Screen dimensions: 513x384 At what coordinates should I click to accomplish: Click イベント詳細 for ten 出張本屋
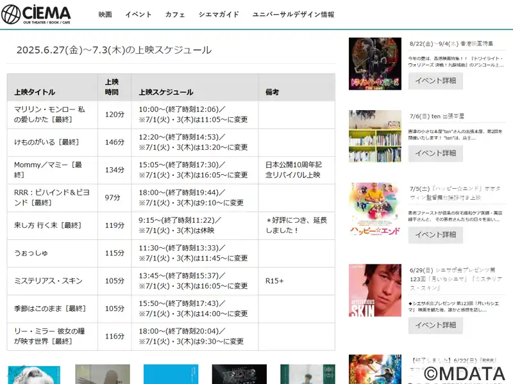(x=435, y=153)
